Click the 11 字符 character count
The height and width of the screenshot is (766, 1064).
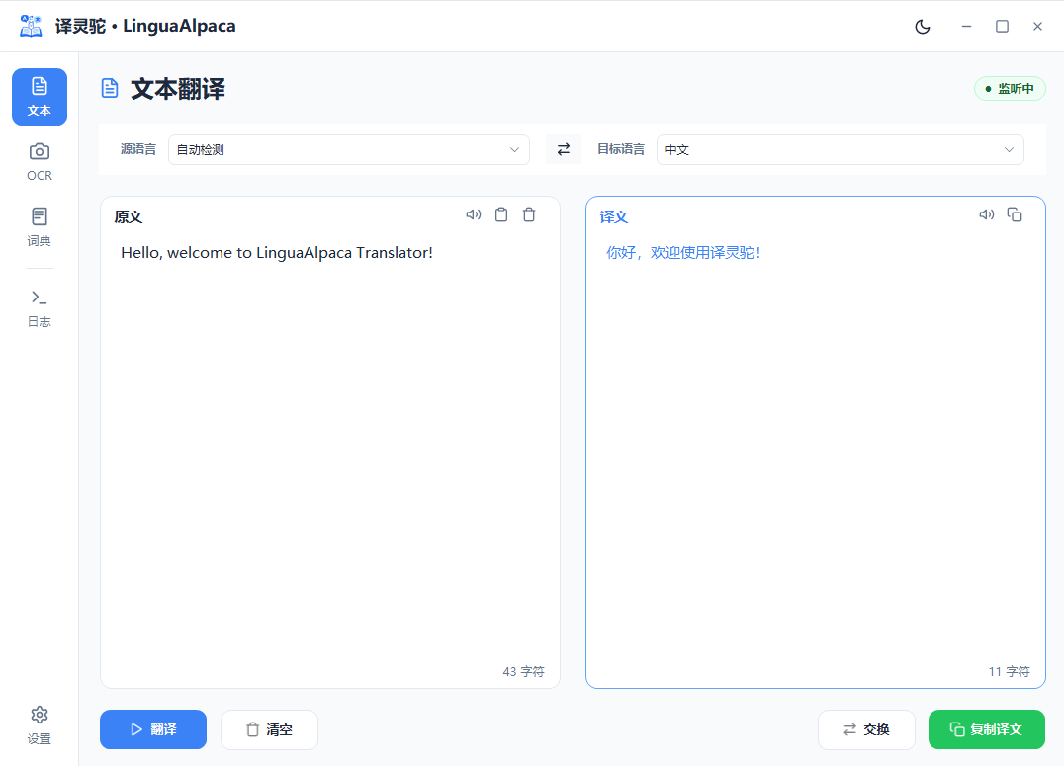1009,672
